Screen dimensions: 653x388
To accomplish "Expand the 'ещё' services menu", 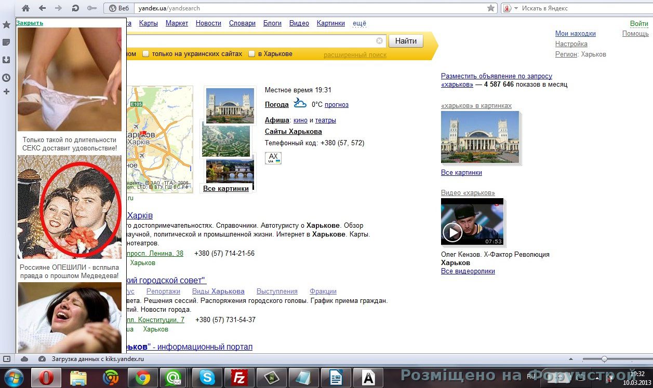I will point(359,23).
